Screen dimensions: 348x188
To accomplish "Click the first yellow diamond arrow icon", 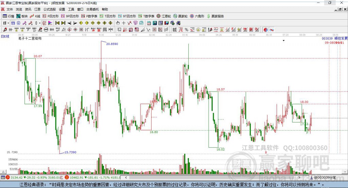I will [81, 23].
